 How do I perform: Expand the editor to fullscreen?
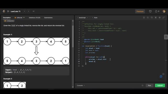point(164,17)
